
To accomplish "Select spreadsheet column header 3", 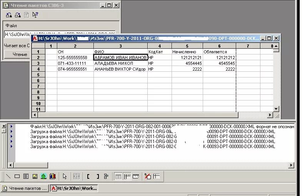I will pos(120,46).
